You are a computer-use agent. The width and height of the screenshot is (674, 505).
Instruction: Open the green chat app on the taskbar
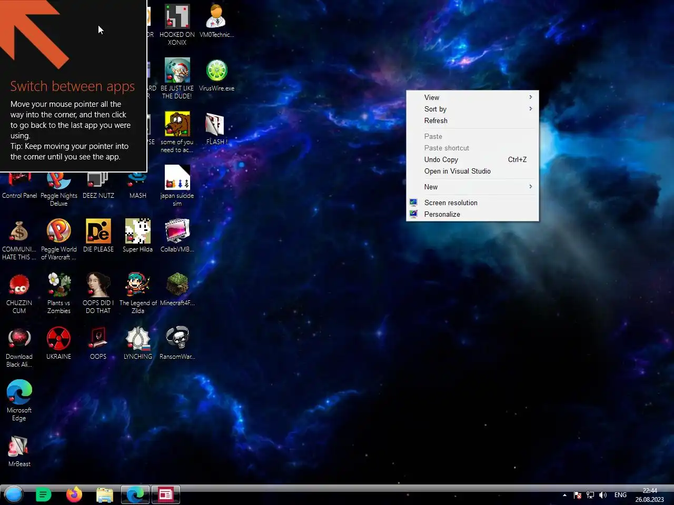pos(44,494)
